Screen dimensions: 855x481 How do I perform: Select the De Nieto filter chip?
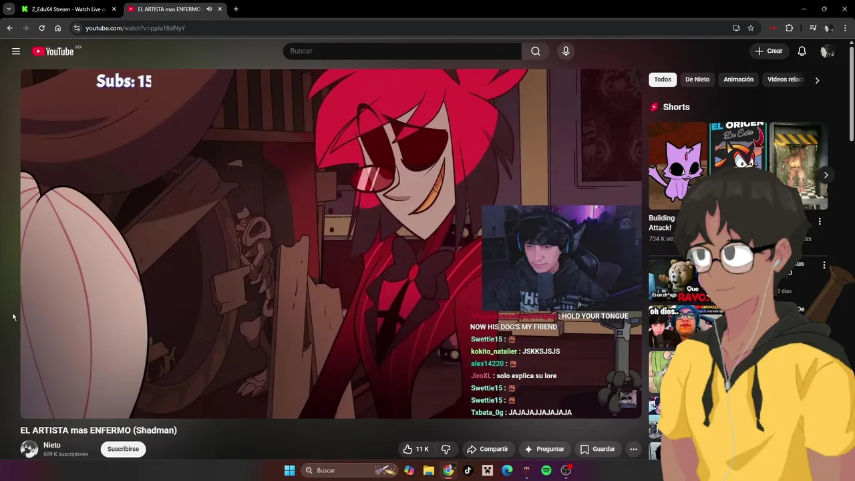pyautogui.click(x=697, y=79)
